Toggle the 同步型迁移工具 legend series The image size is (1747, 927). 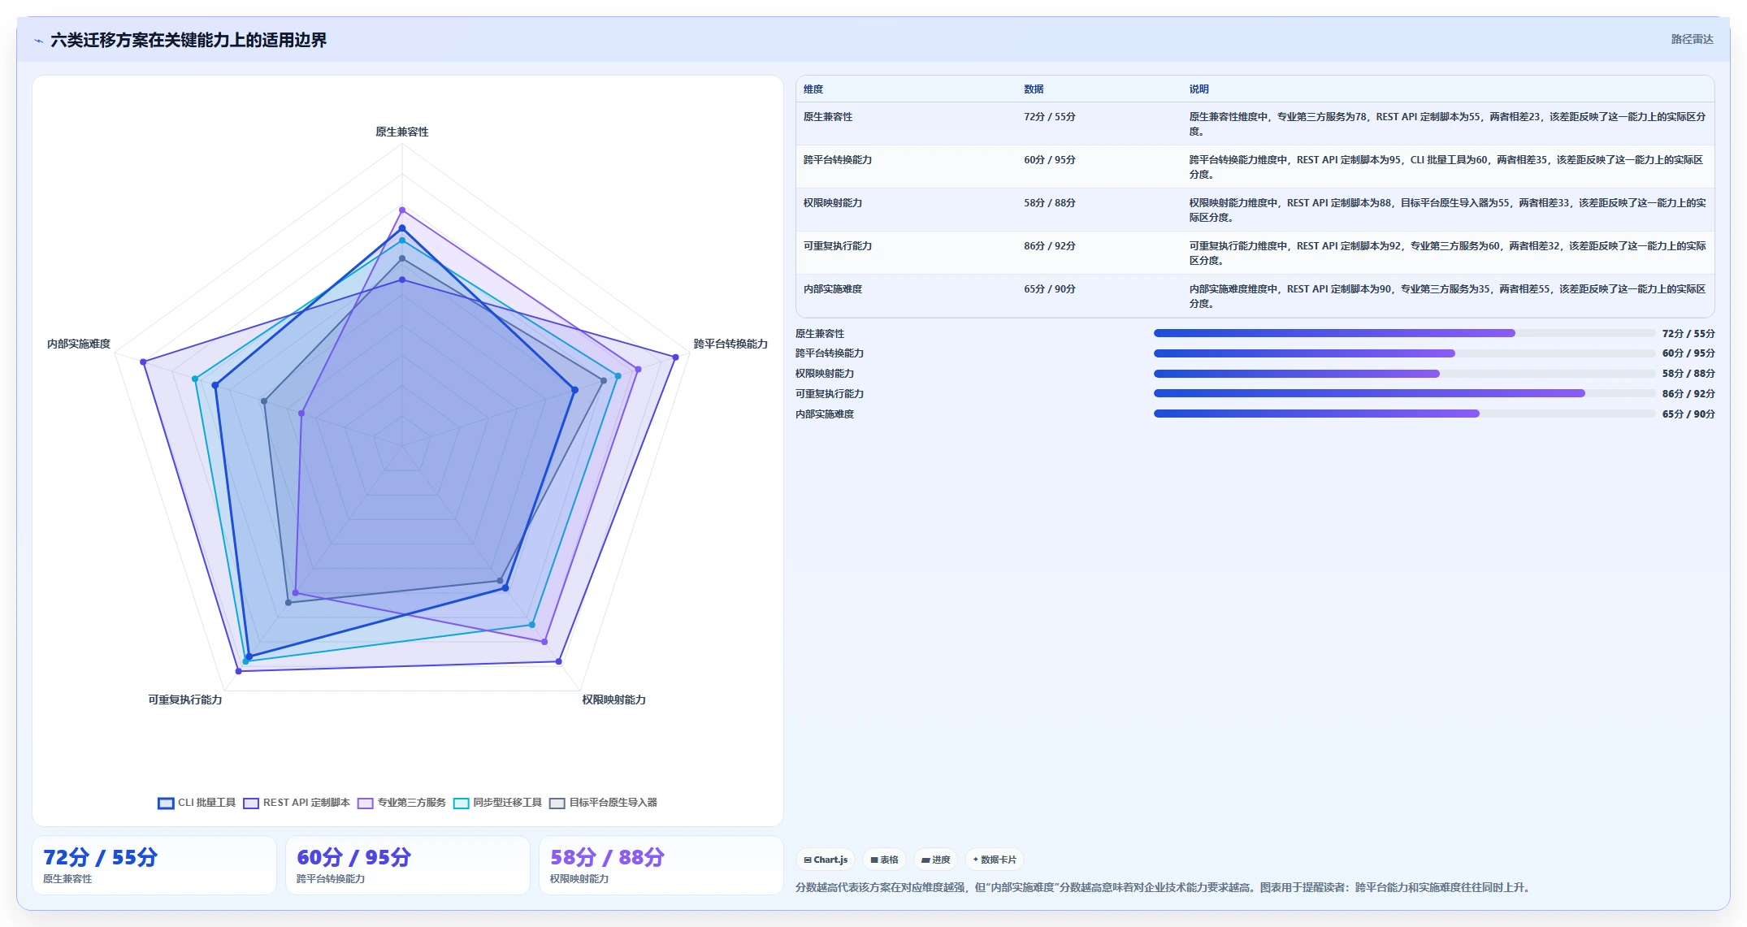(497, 803)
